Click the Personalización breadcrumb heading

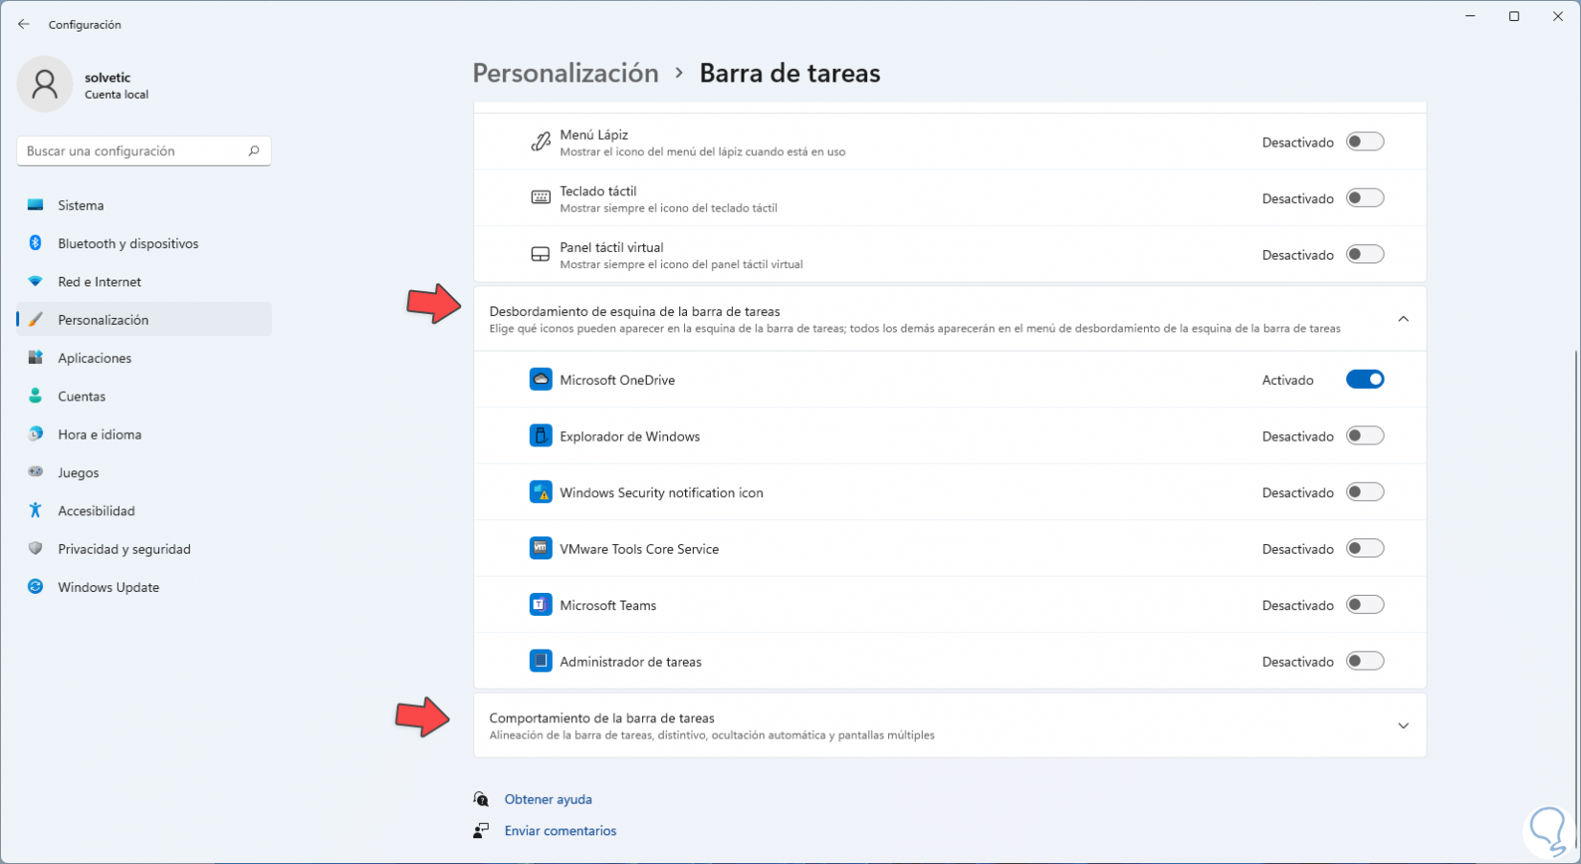[x=565, y=73]
